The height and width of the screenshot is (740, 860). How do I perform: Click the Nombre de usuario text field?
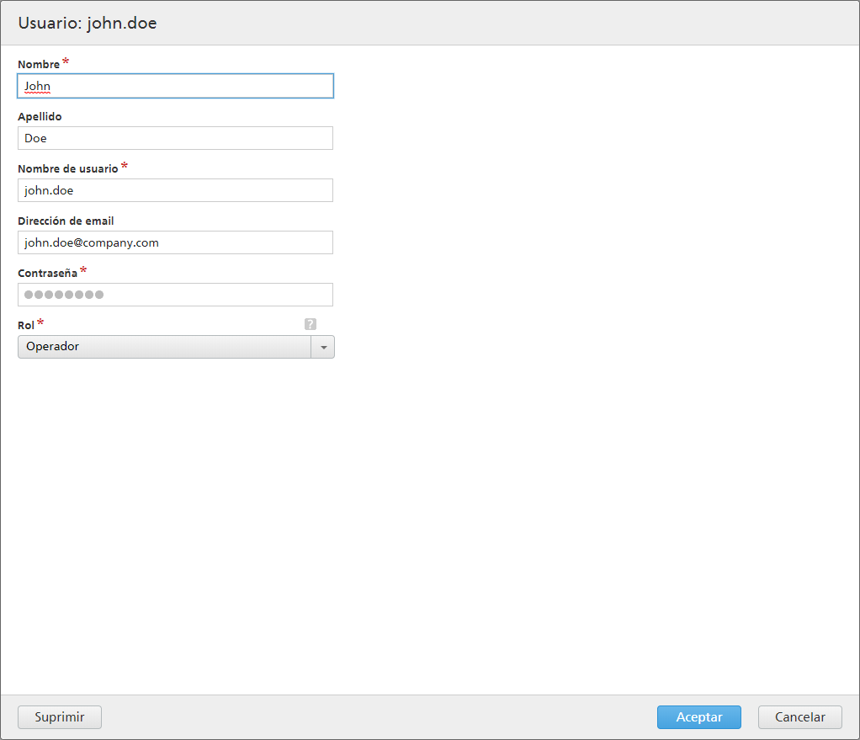pos(175,190)
